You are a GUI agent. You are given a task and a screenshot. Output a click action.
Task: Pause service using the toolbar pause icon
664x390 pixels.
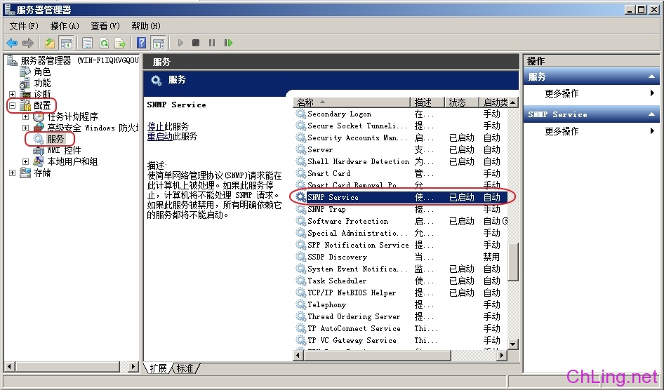click(x=212, y=43)
